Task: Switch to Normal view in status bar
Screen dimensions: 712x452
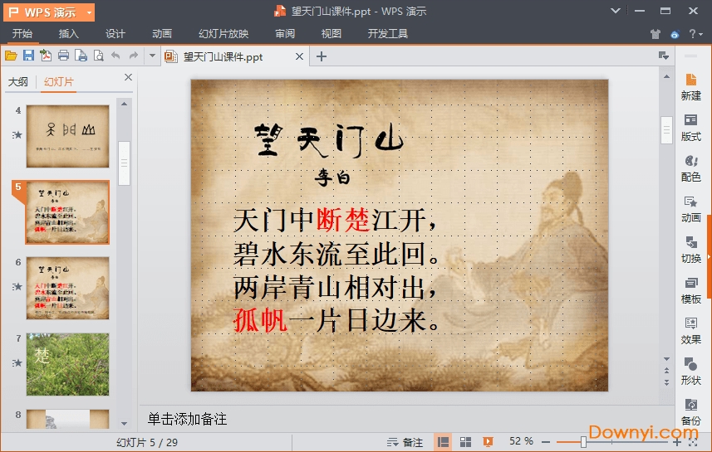Action: click(443, 441)
